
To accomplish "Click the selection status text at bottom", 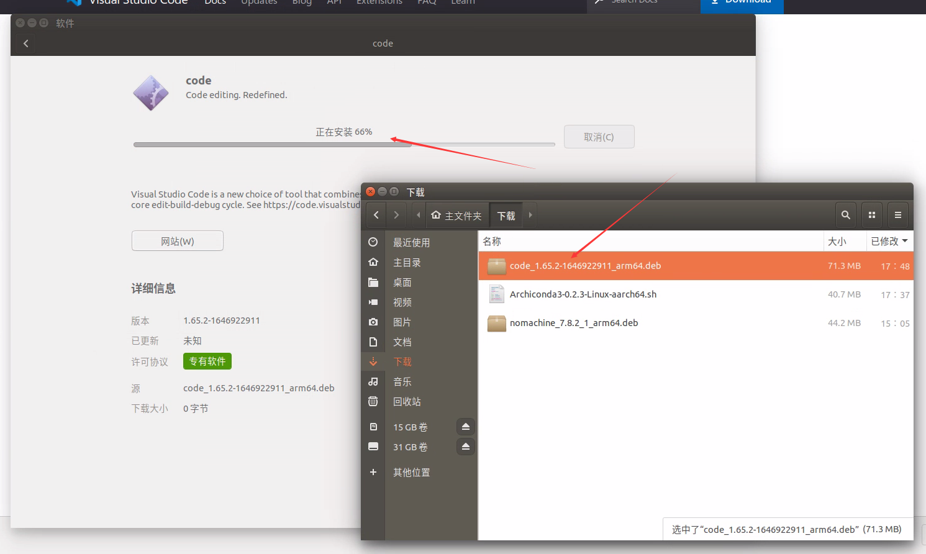I will 786,529.
